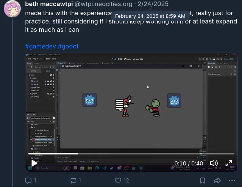Open beth maccawtpi's profile avatar
The image size is (242, 187).
[x=12, y=9]
